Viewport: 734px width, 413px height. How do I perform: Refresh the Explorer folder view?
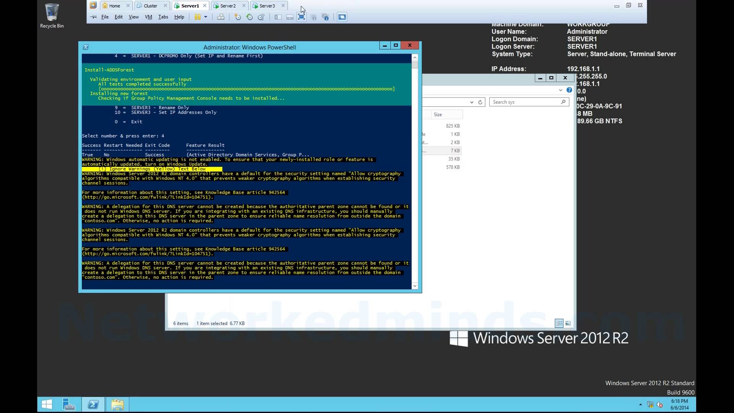481,102
